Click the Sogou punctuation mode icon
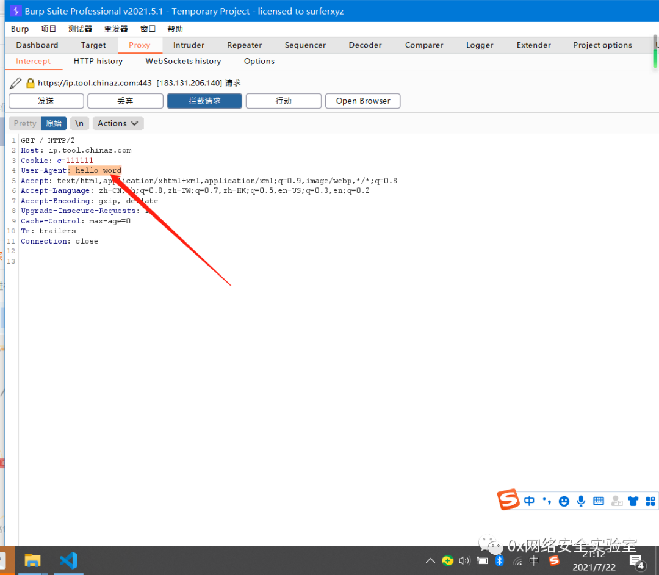 click(x=547, y=501)
